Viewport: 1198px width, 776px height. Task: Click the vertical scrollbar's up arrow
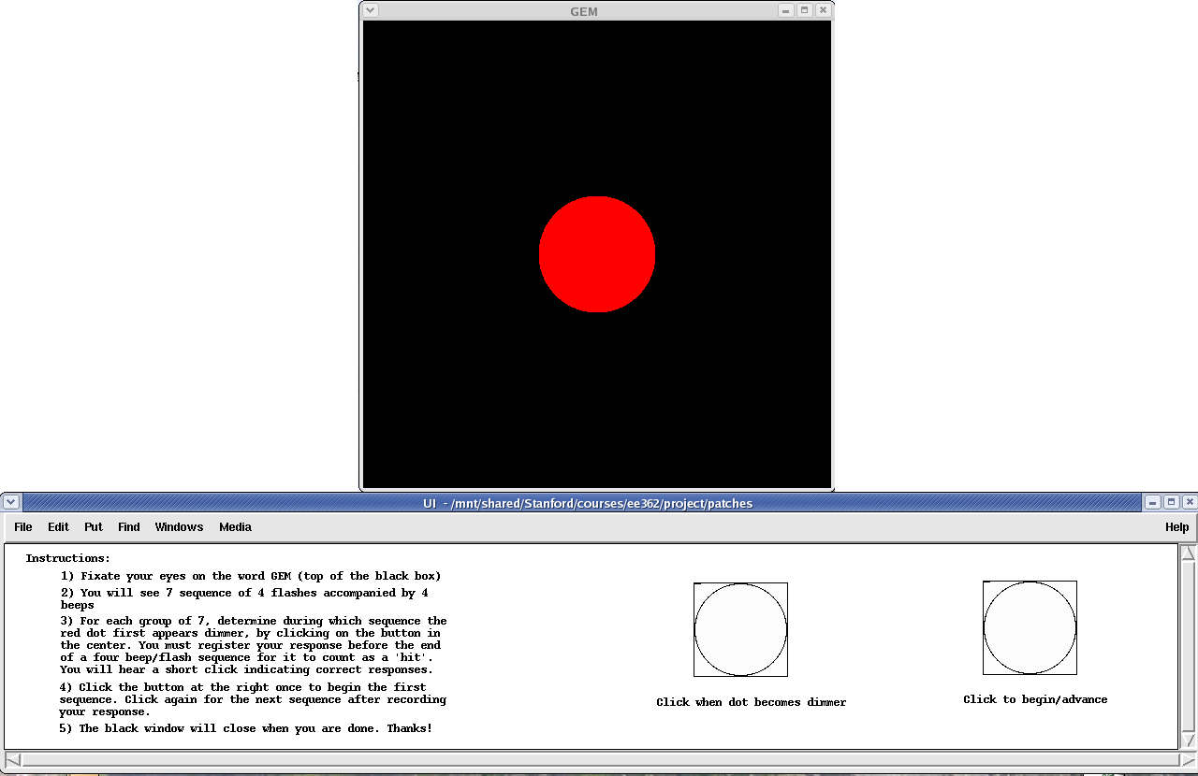coord(1189,553)
